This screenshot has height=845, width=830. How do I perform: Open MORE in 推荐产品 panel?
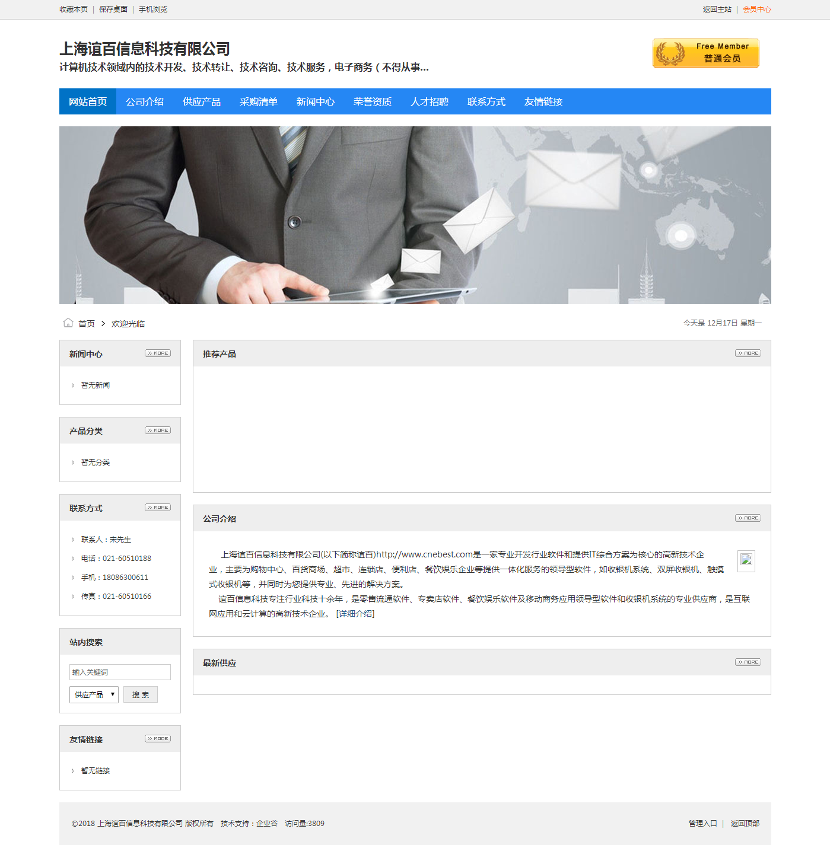click(x=748, y=353)
